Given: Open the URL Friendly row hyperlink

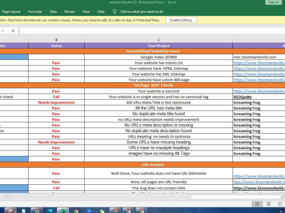Looking at the screenshot, I should [259, 182].
